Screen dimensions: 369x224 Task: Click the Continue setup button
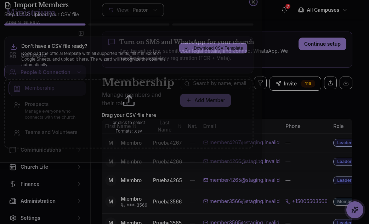click(x=322, y=44)
